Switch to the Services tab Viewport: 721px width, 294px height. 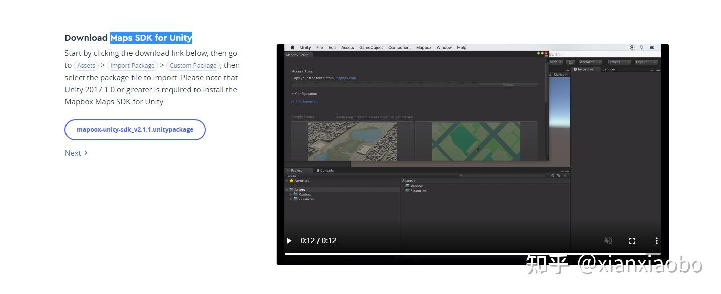coord(609,69)
